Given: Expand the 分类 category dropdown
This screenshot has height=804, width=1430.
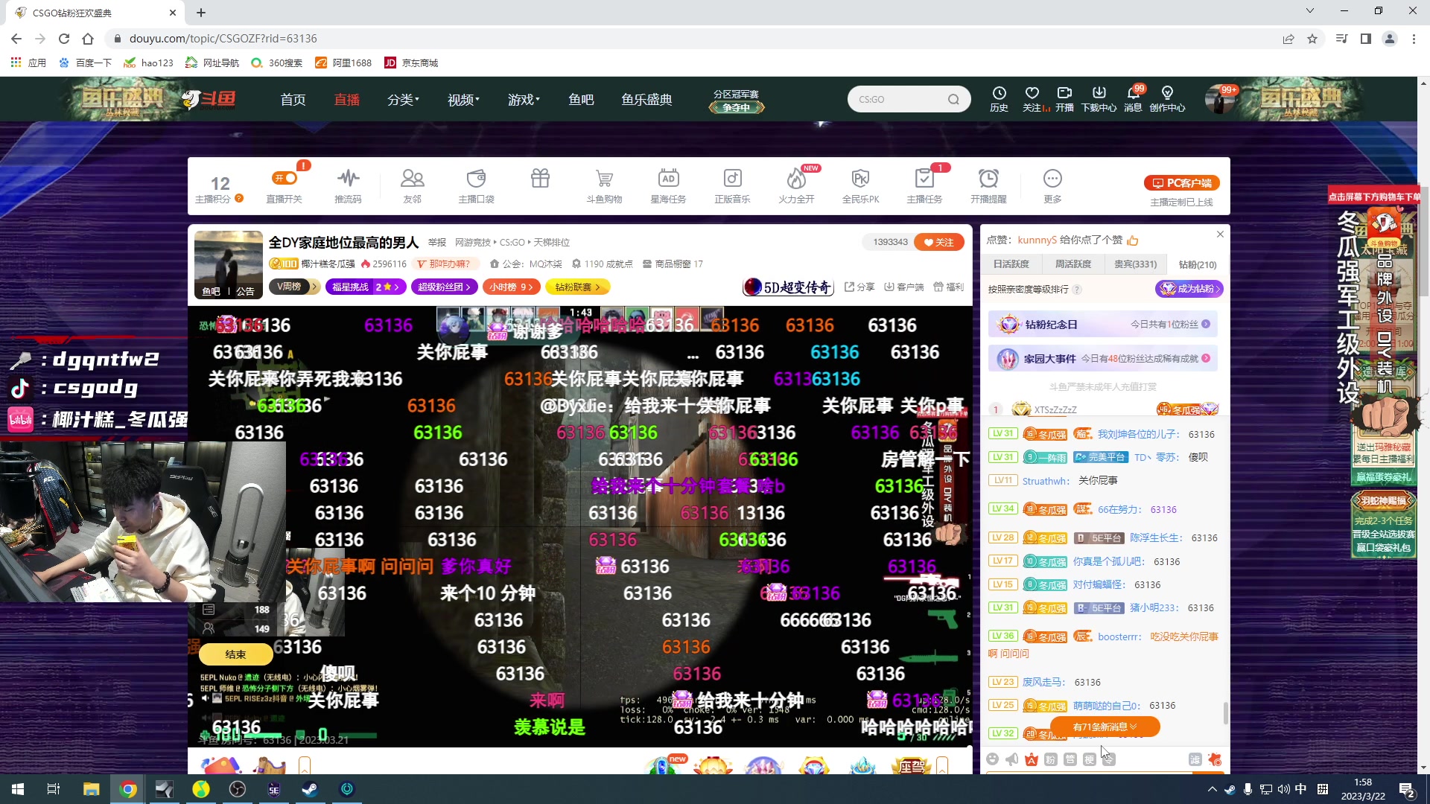Looking at the screenshot, I should coord(403,99).
